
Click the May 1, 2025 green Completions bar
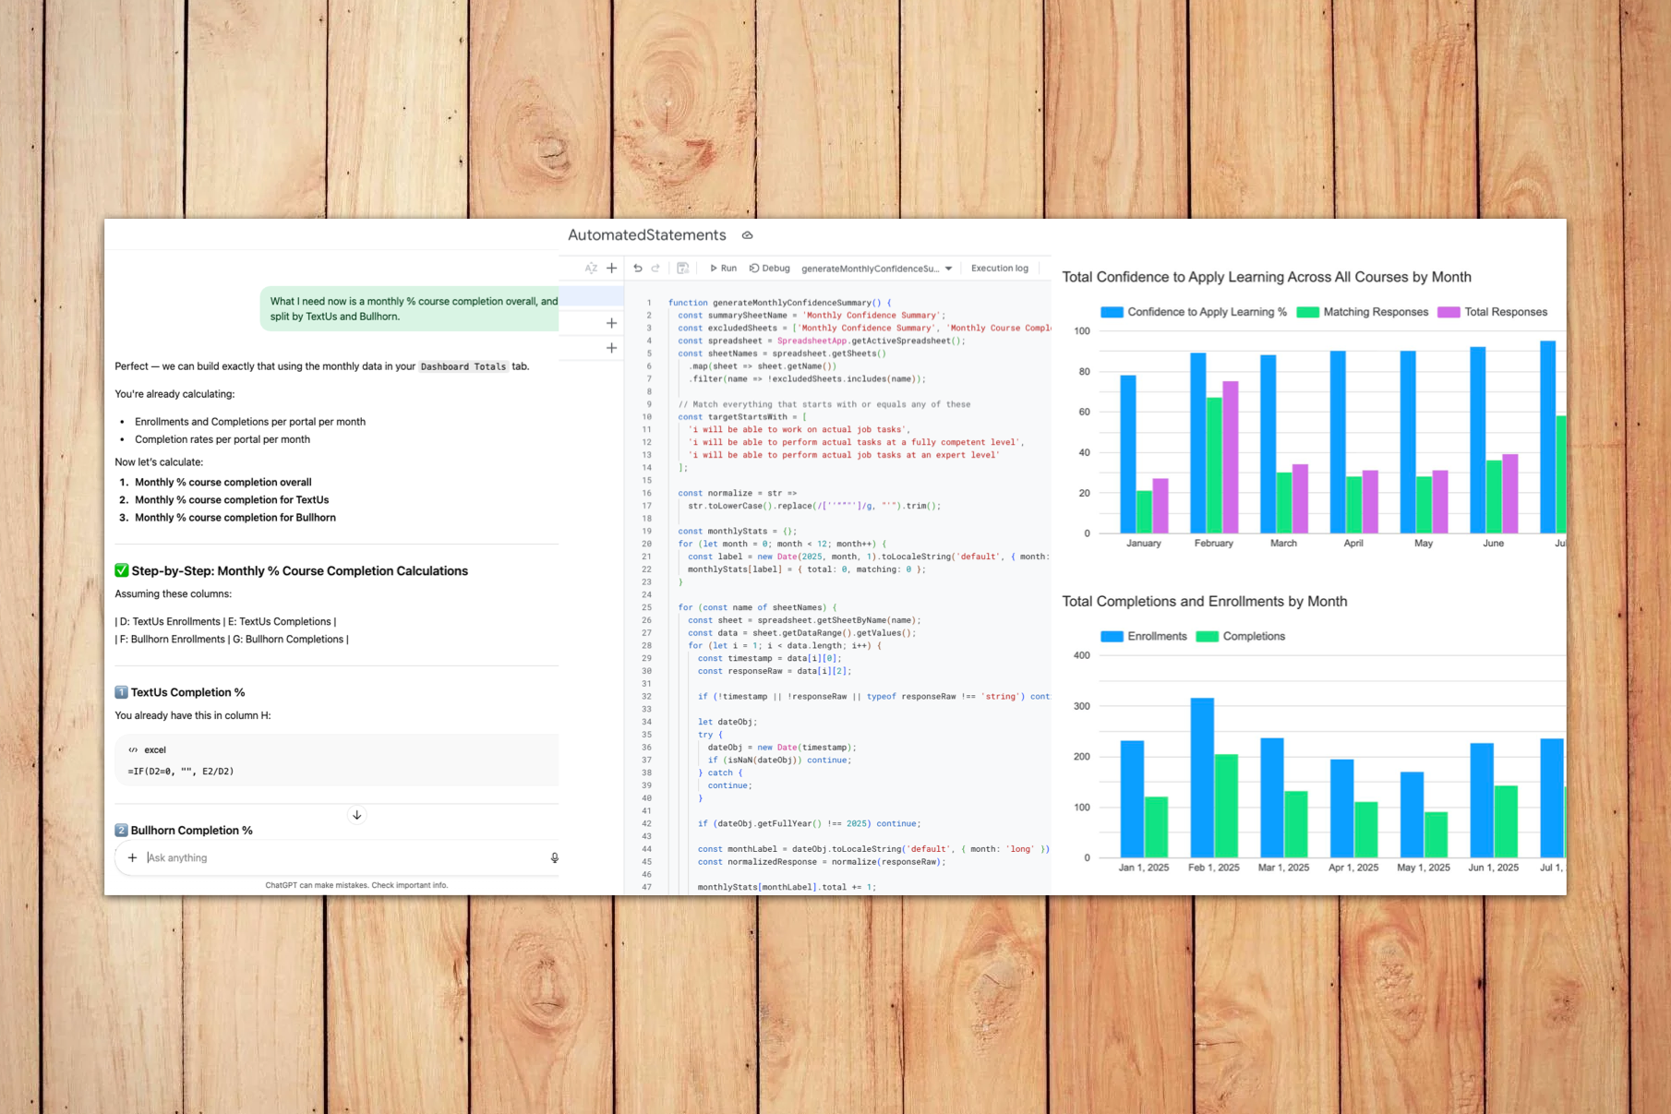1436,834
